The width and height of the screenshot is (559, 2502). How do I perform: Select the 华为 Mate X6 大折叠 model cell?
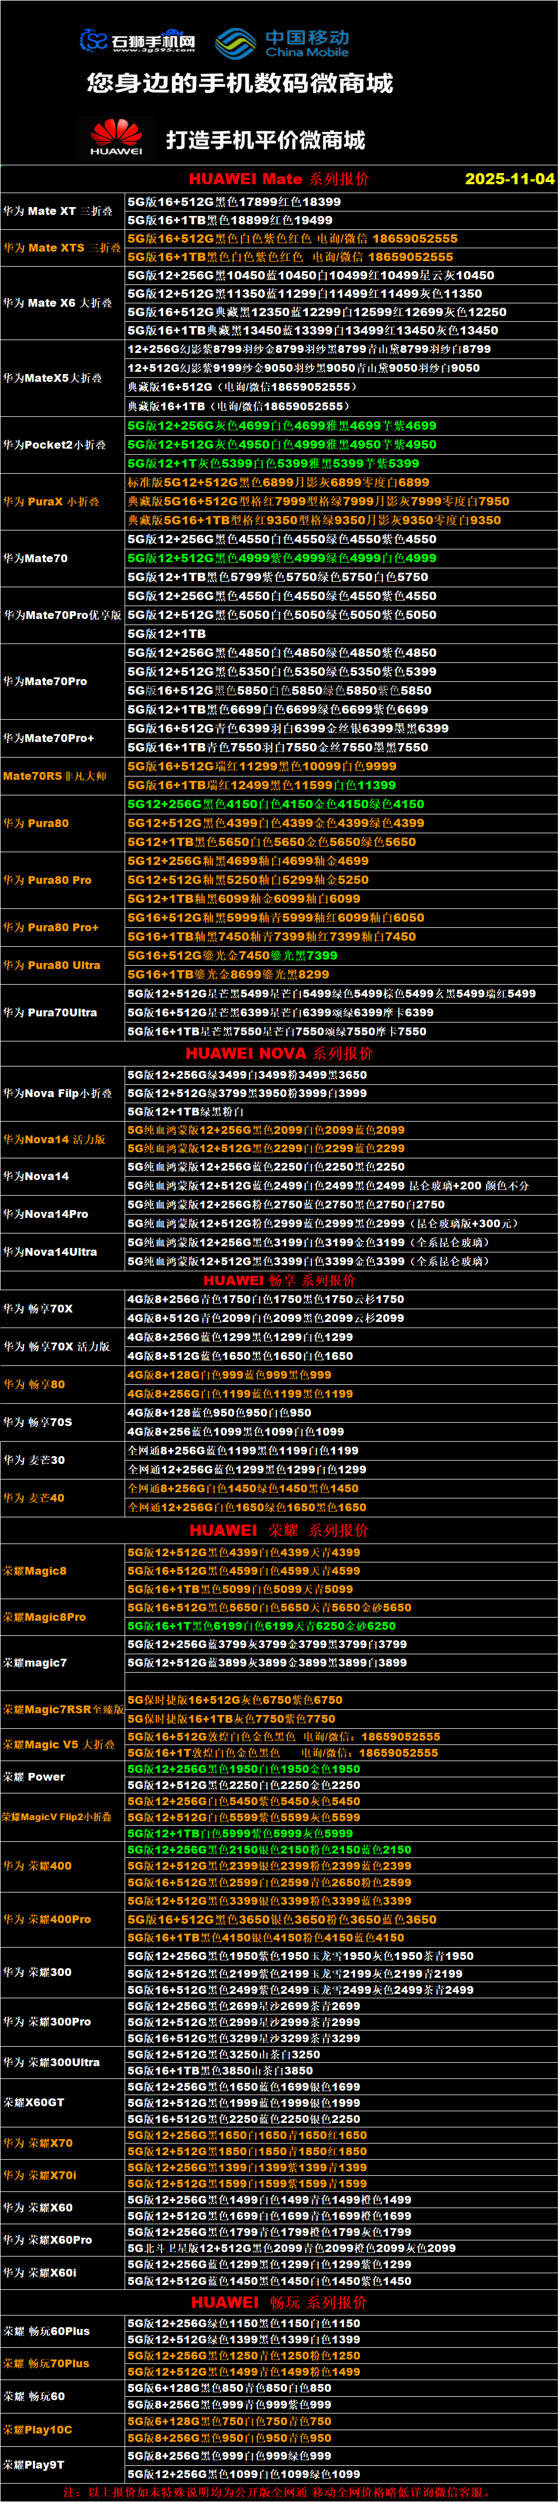58,303
